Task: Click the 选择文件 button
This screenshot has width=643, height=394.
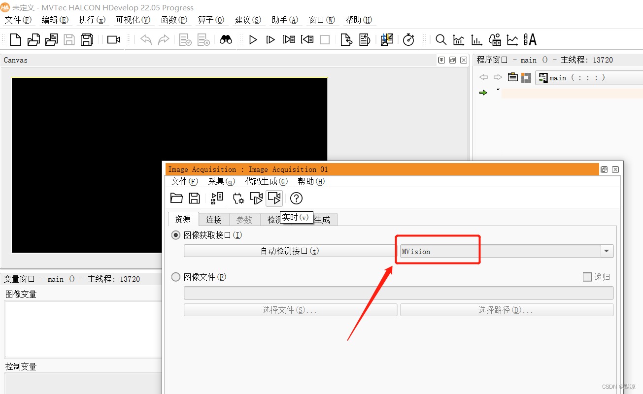Action: [290, 310]
